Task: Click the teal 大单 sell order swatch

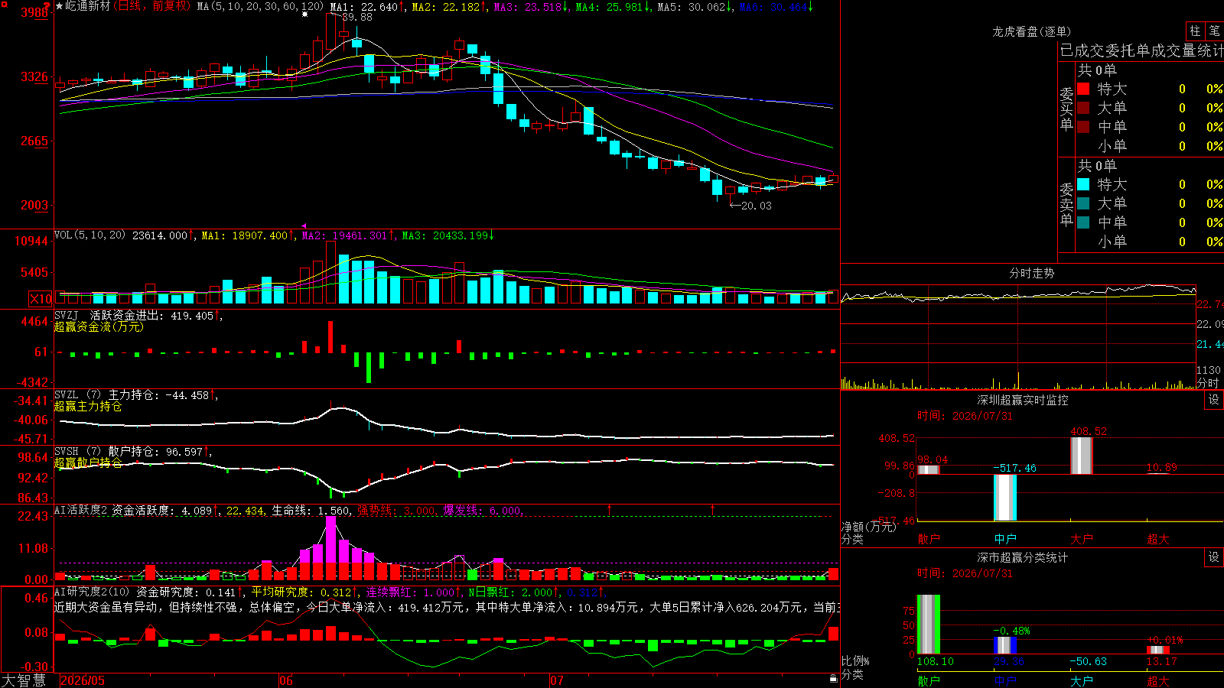Action: tap(1083, 203)
